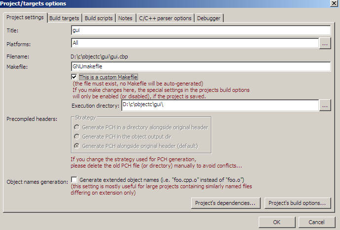Enable Generate extended object names checkbox
This screenshot has width=340, height=230.
coord(74,180)
